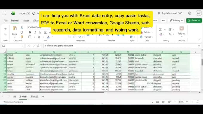Open the Paste options dropdown arrow

15,37
